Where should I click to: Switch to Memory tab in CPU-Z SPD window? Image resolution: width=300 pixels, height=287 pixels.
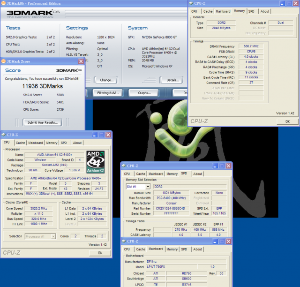tap(172, 174)
